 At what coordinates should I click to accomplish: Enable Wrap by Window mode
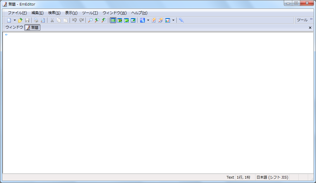pyautogui.click(x=126, y=20)
